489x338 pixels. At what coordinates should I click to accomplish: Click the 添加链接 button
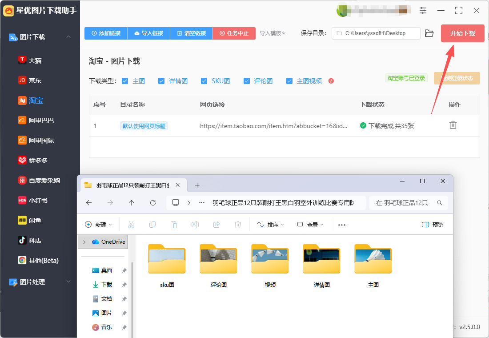tap(106, 33)
